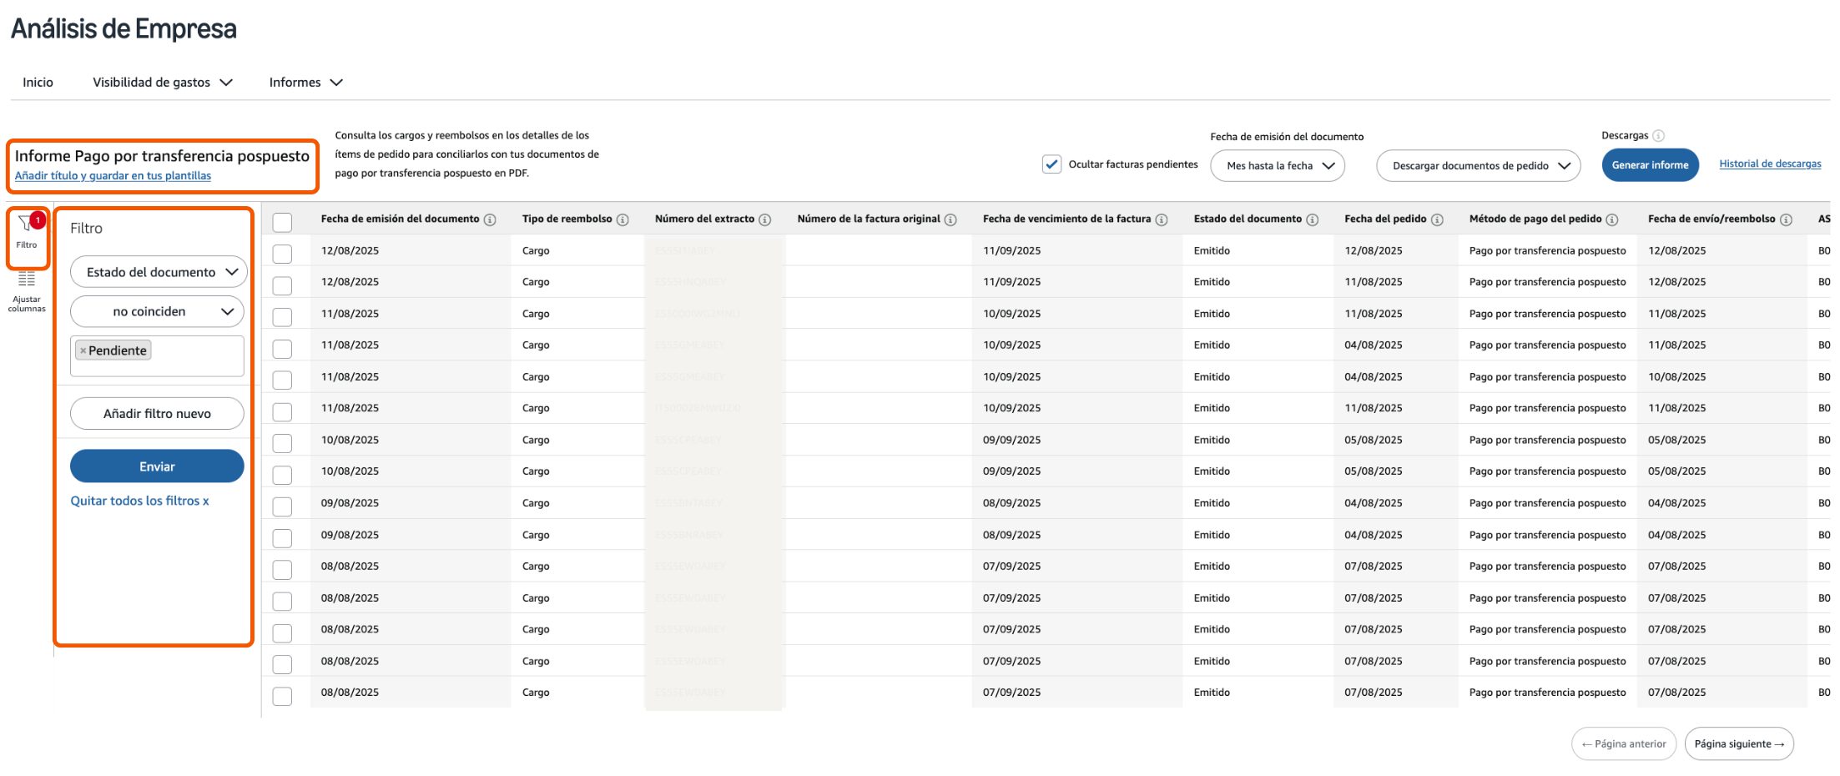
Task: Click info icon beside Método de pago del pedido
Action: 1611,219
